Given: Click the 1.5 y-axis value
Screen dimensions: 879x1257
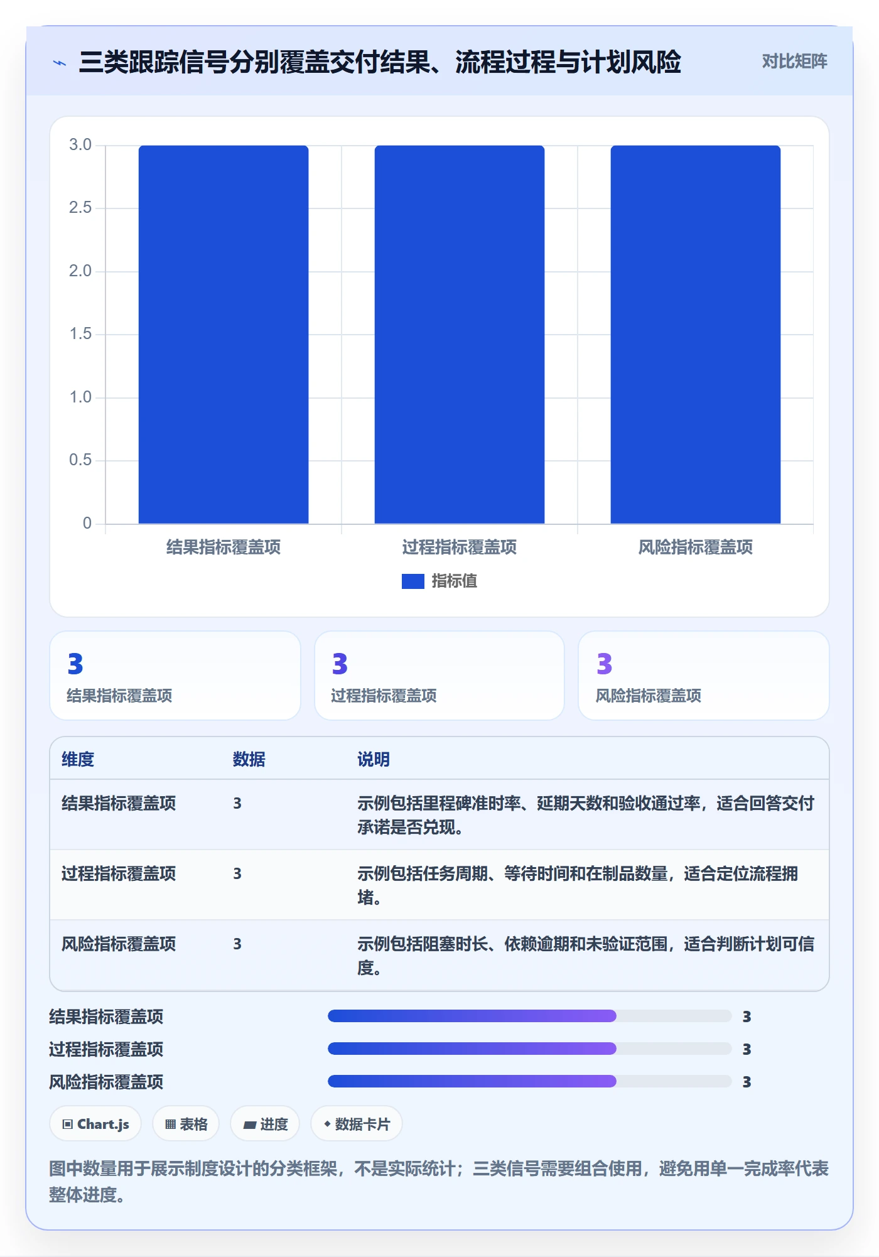Looking at the screenshot, I should pos(80,334).
